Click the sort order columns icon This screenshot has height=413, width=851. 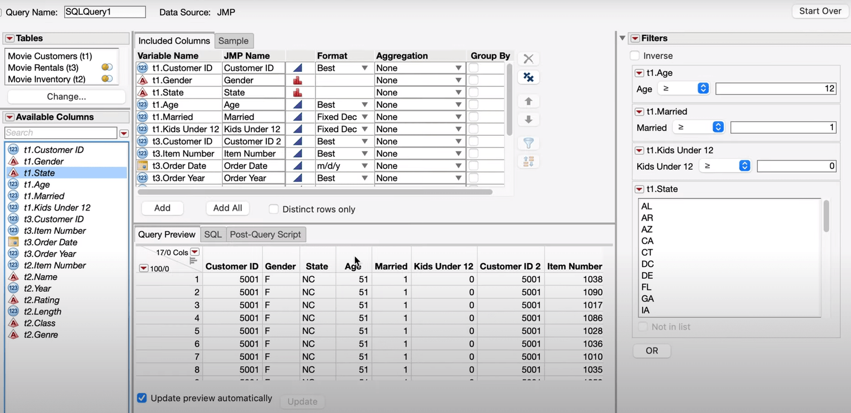[x=528, y=162]
